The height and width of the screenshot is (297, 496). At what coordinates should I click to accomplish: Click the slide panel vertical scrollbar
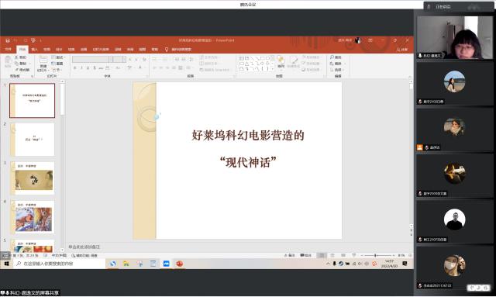coord(62,165)
